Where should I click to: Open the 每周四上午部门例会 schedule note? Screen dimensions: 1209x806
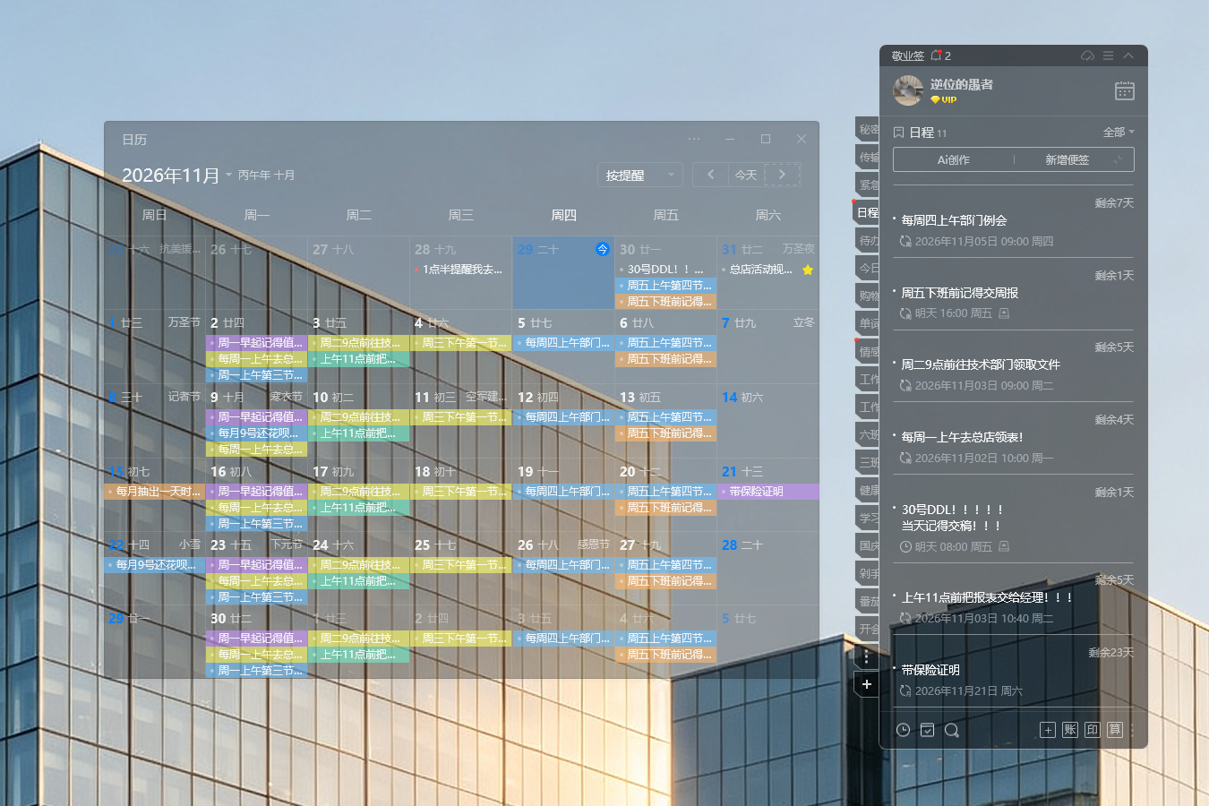[x=1014, y=224]
